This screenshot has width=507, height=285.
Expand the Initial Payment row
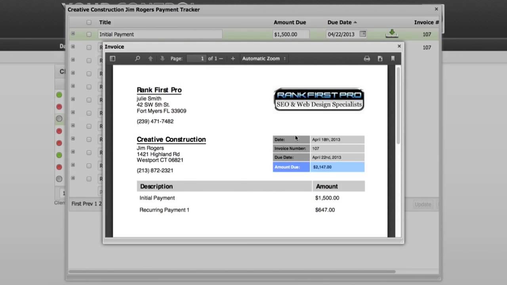coord(73,34)
